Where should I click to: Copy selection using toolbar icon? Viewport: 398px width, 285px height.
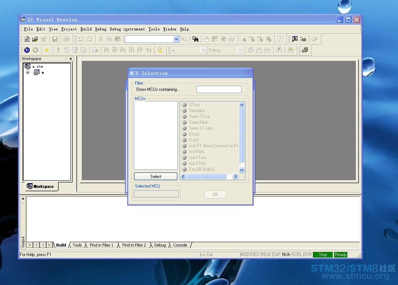[110, 39]
